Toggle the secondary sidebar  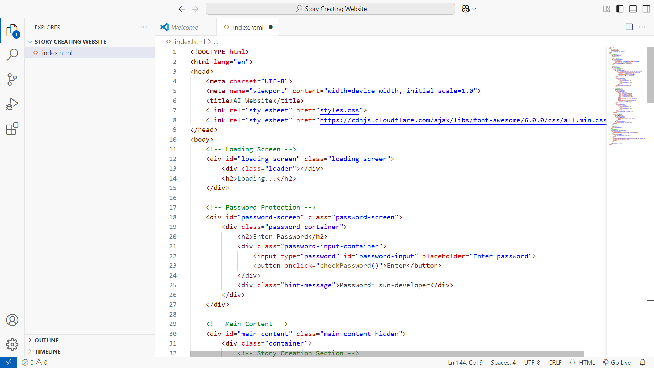pos(646,9)
